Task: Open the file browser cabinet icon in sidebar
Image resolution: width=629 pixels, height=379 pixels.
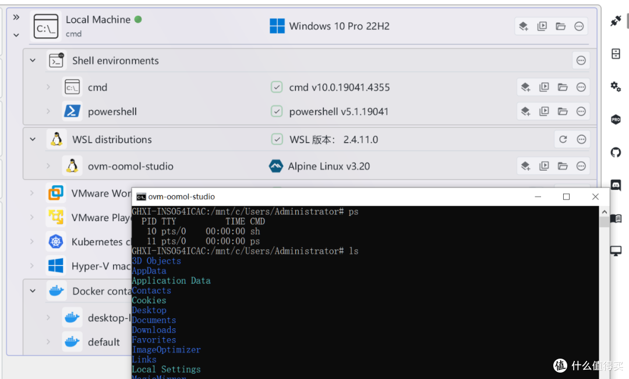Action: tap(616, 54)
